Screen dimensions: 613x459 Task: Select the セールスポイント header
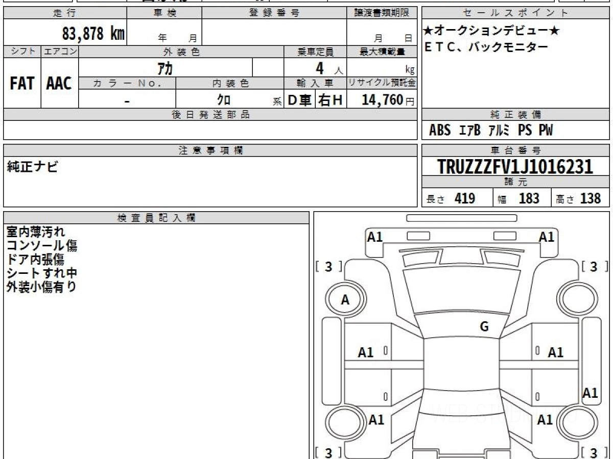(x=516, y=13)
